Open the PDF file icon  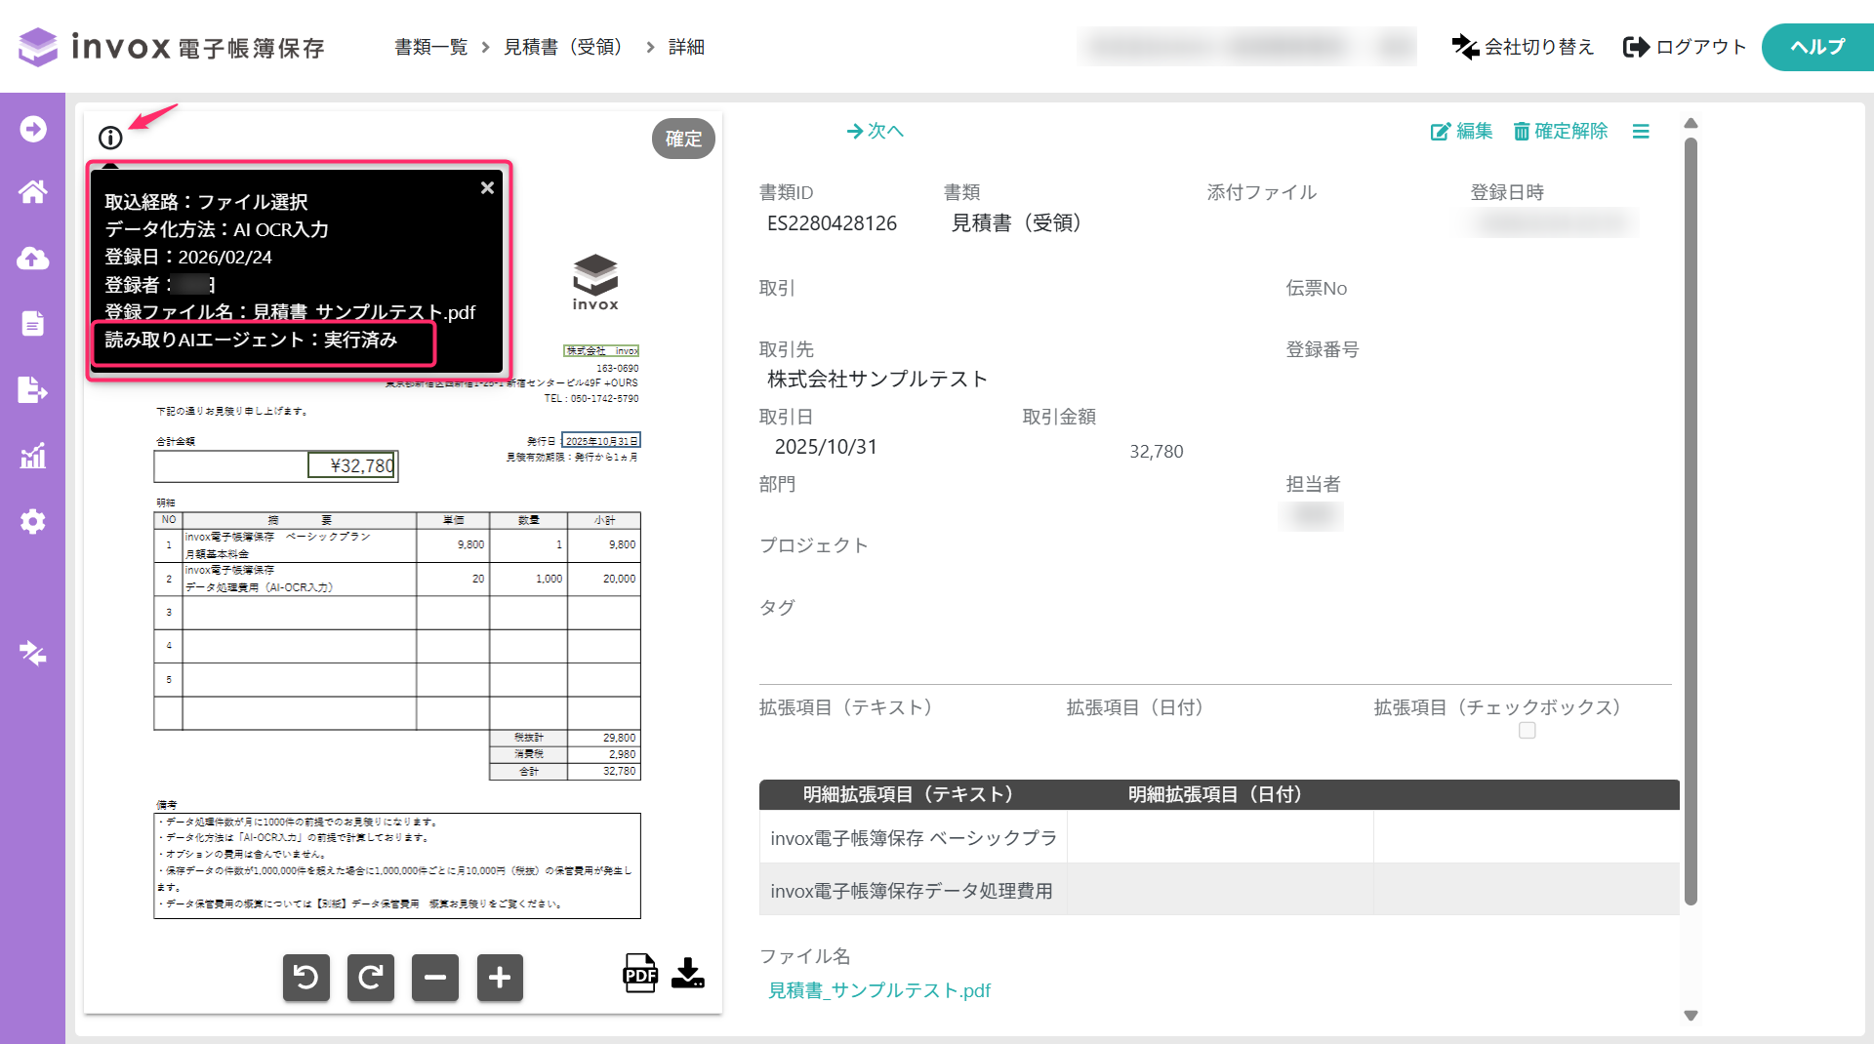tap(640, 973)
